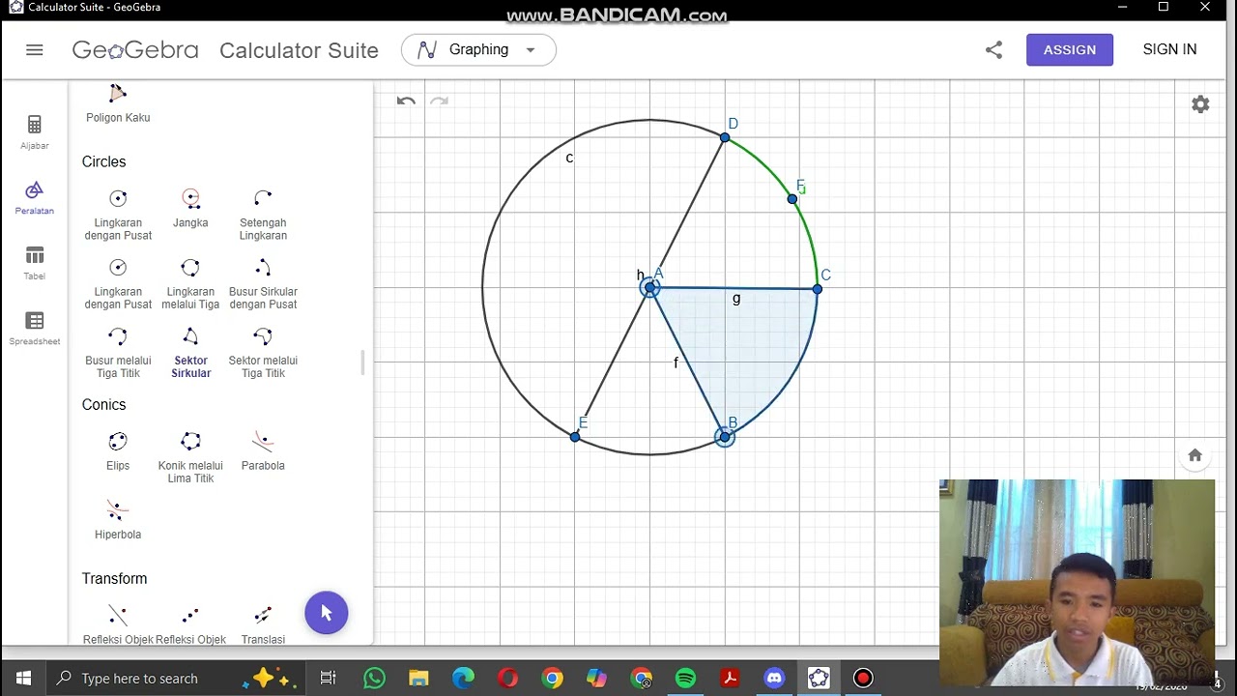Select the Busur Sirkular dengan Pusat tool
The height and width of the screenshot is (696, 1237).
click(x=263, y=282)
